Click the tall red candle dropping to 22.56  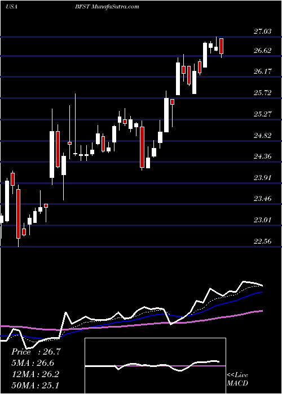pyautogui.click(x=18, y=214)
